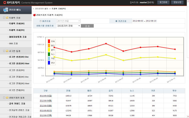This screenshot has width=189, height=118.
Task: Click the end date field 2012-06-10
Action: click(x=151, y=21)
